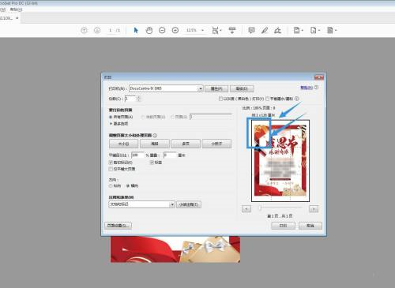The image size is (395, 288).
Task: Click the Help link in print dialog
Action: click(x=307, y=88)
